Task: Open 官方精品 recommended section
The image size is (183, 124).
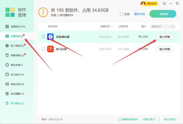Action: tap(17, 103)
